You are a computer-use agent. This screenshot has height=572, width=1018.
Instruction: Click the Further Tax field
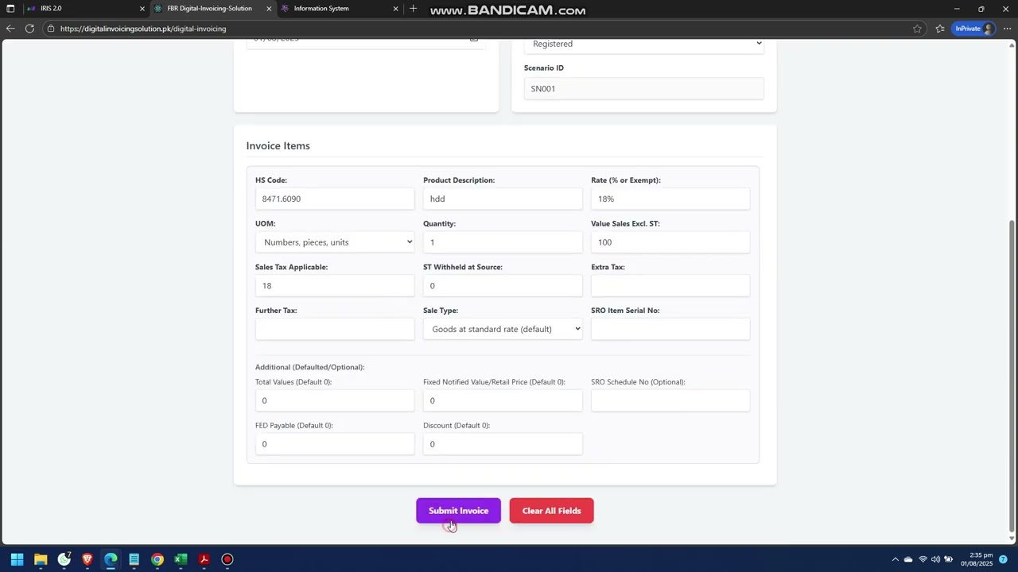[335, 329]
